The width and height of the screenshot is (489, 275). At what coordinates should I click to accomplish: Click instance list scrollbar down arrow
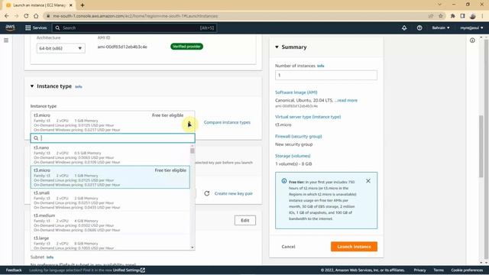click(x=192, y=247)
